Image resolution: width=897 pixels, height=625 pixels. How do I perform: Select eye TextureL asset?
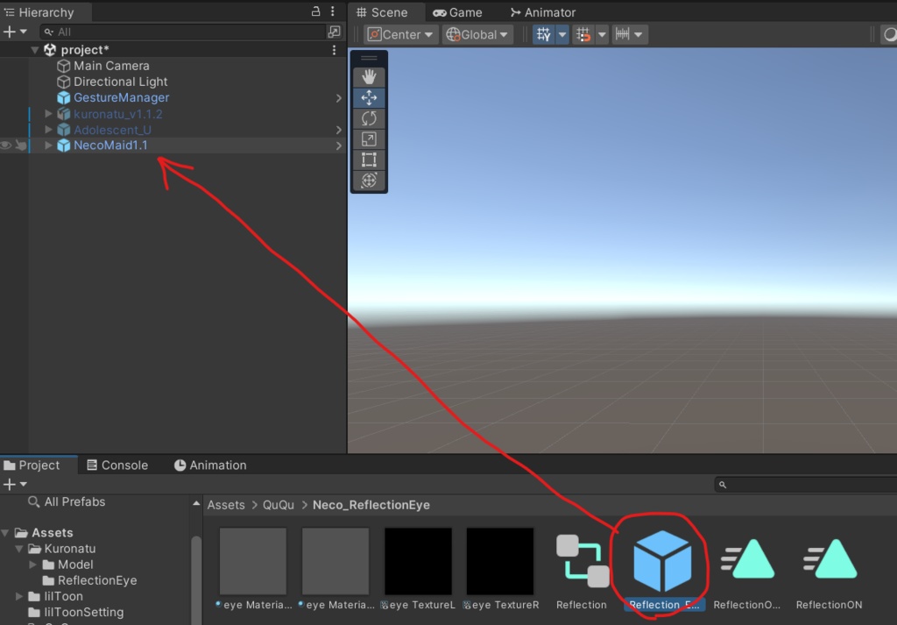coord(418,562)
